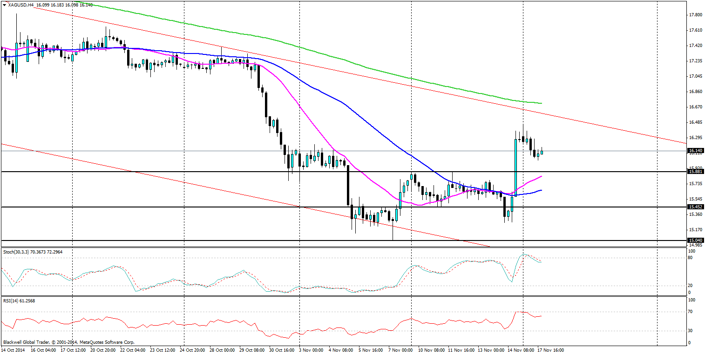Click the 20 level on Stochastic axis

click(x=691, y=286)
